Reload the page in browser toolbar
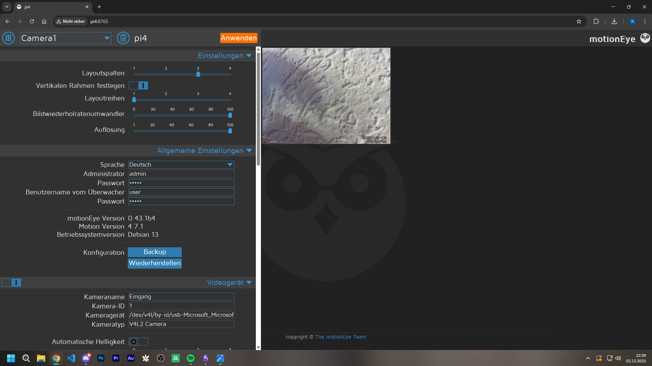 (32, 21)
